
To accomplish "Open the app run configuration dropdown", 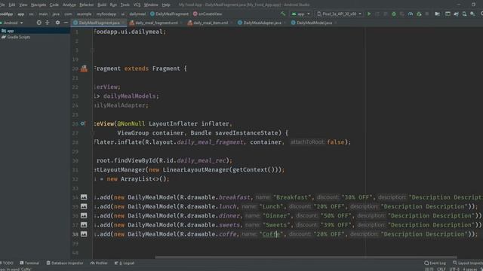I will click(x=300, y=14).
